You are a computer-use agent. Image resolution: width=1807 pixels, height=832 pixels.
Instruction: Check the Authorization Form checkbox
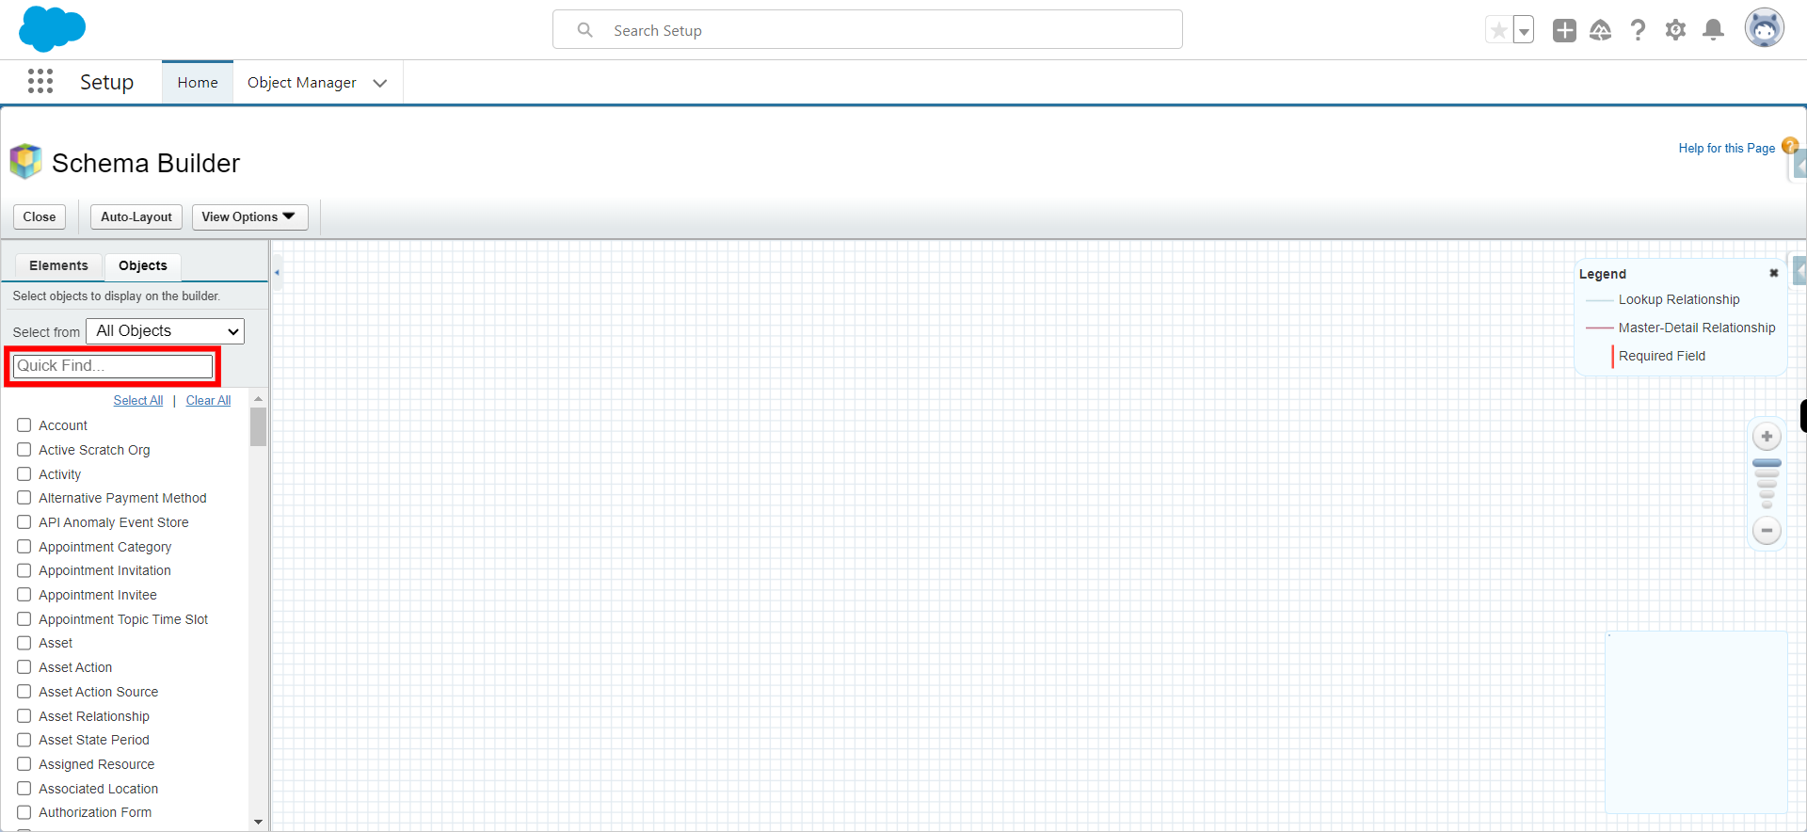coord(24,812)
